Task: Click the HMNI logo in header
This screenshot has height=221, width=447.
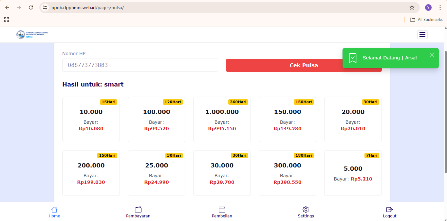Action: pyautogui.click(x=32, y=35)
